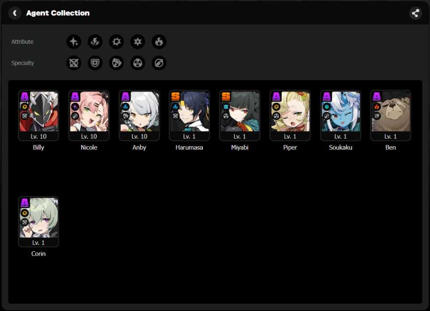
Task: Filter by Fire attribute flame icon
Action: [159, 42]
